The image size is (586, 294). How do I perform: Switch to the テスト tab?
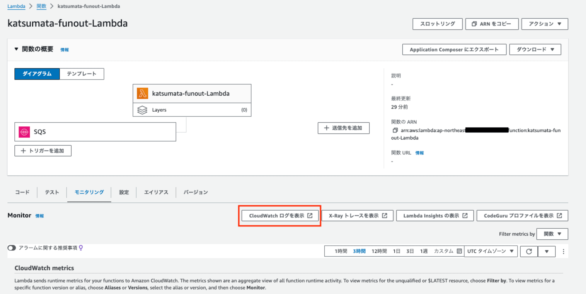point(52,192)
